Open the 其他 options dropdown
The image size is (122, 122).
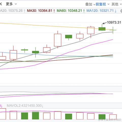click(117, 4)
